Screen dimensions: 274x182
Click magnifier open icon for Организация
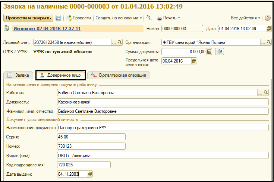pos(268,42)
